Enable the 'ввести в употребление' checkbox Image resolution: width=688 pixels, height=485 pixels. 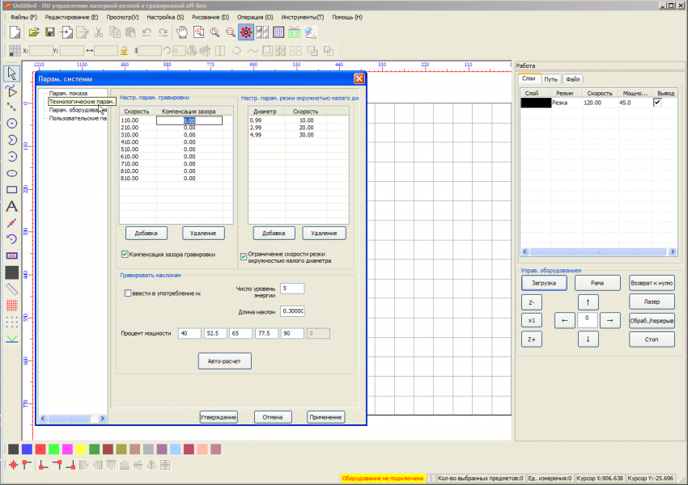pos(127,293)
